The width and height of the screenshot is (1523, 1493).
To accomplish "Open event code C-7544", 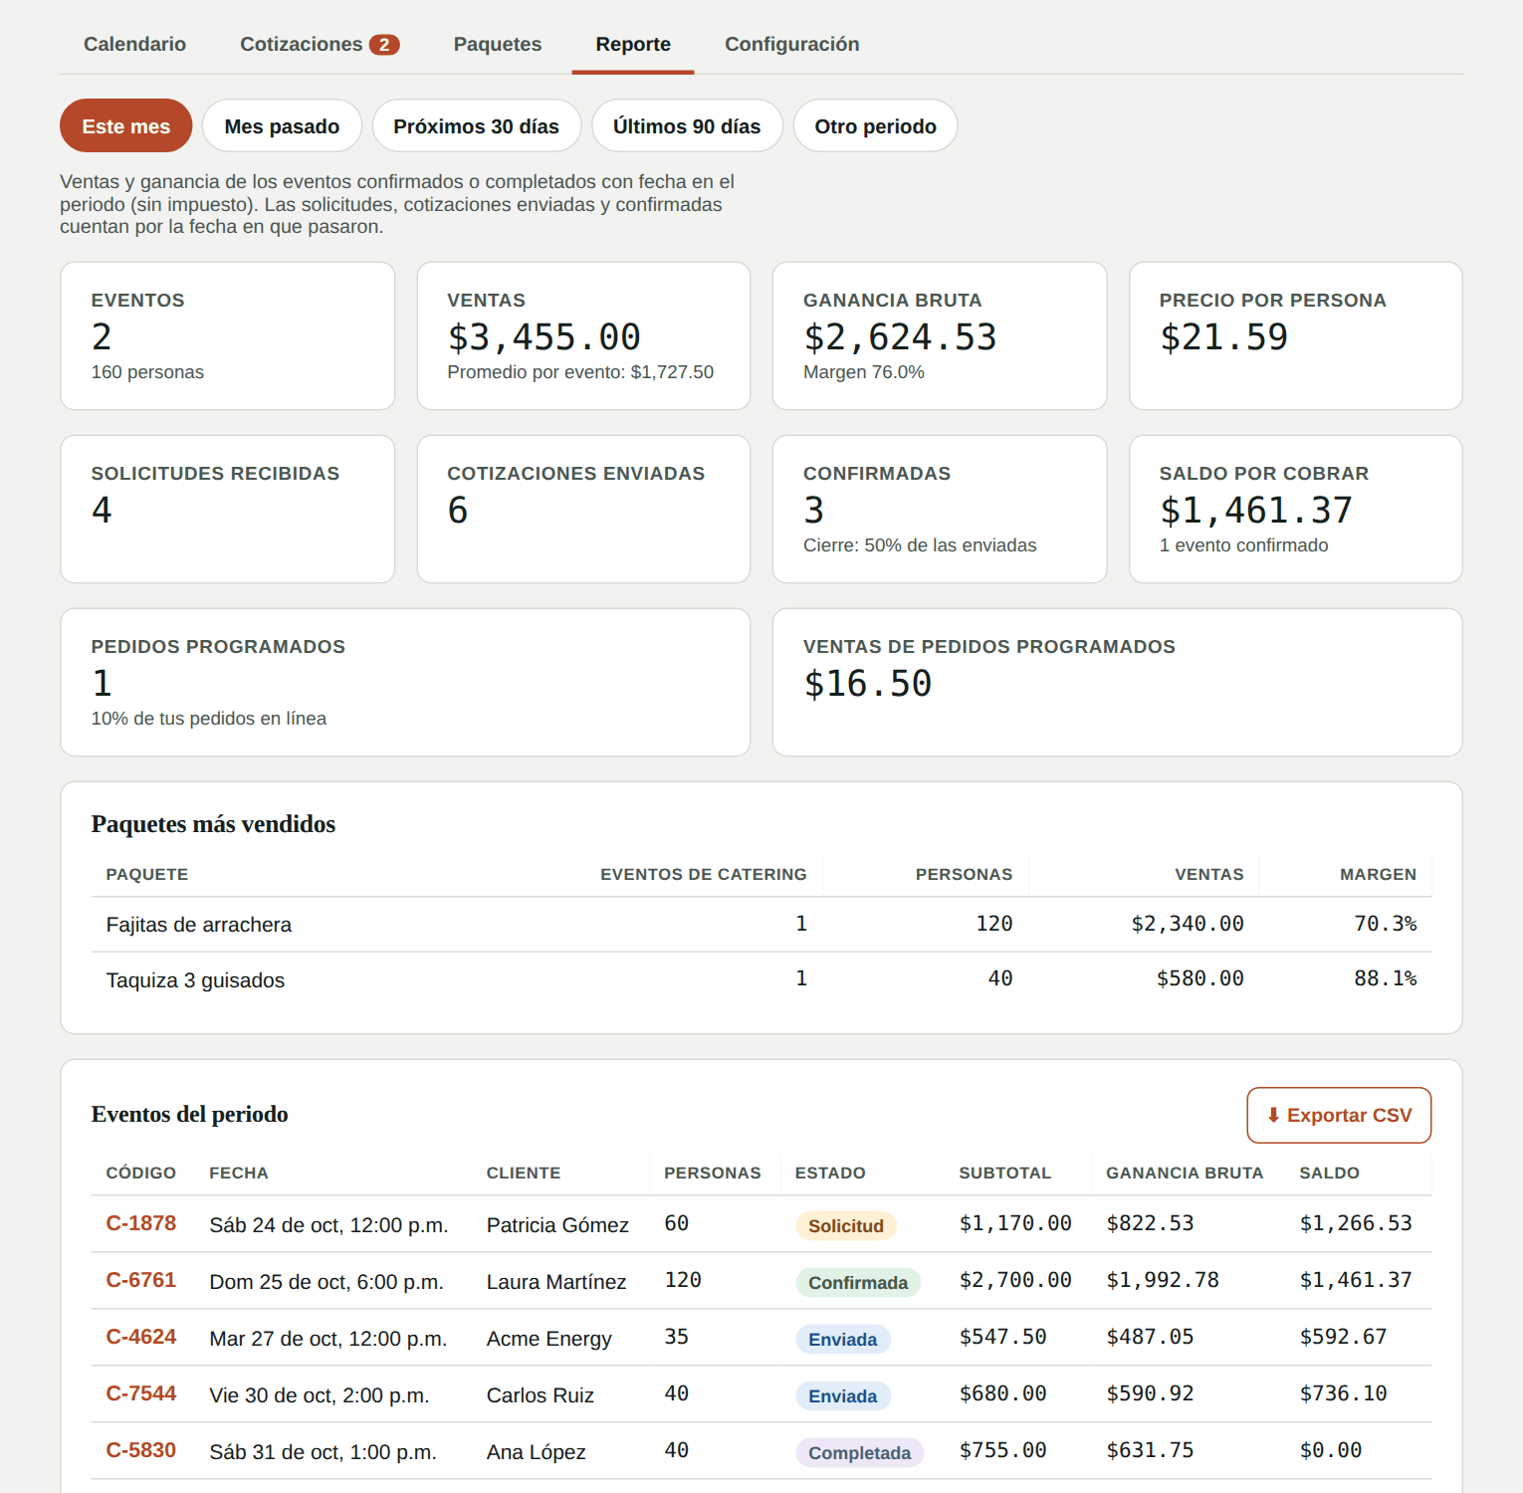I will (141, 1393).
